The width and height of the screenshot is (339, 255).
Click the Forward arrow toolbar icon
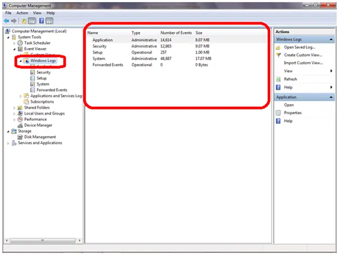[x=14, y=21]
